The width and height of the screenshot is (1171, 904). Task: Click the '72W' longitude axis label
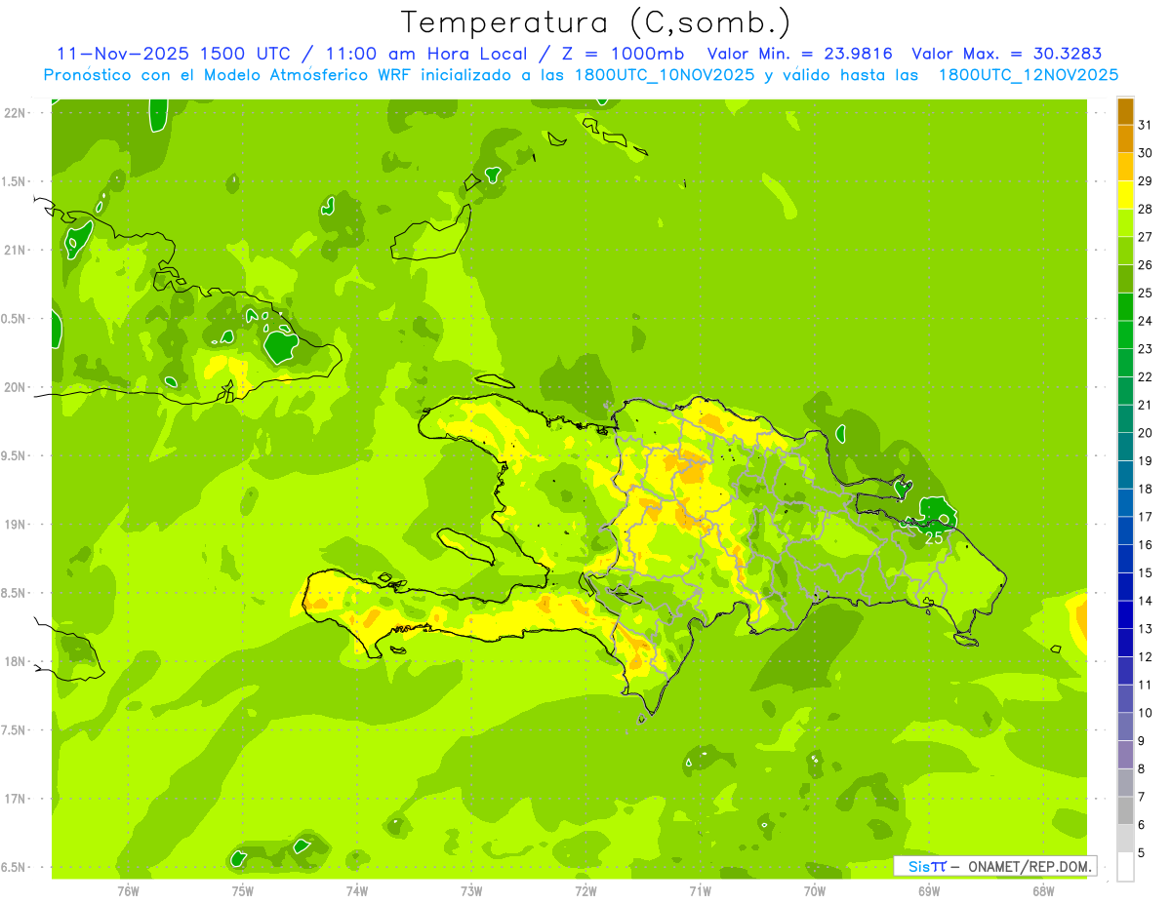[585, 891]
